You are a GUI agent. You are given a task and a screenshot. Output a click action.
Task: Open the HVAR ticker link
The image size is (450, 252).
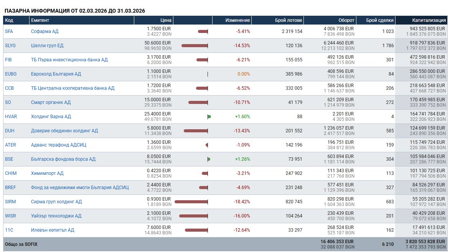[x=11, y=117]
